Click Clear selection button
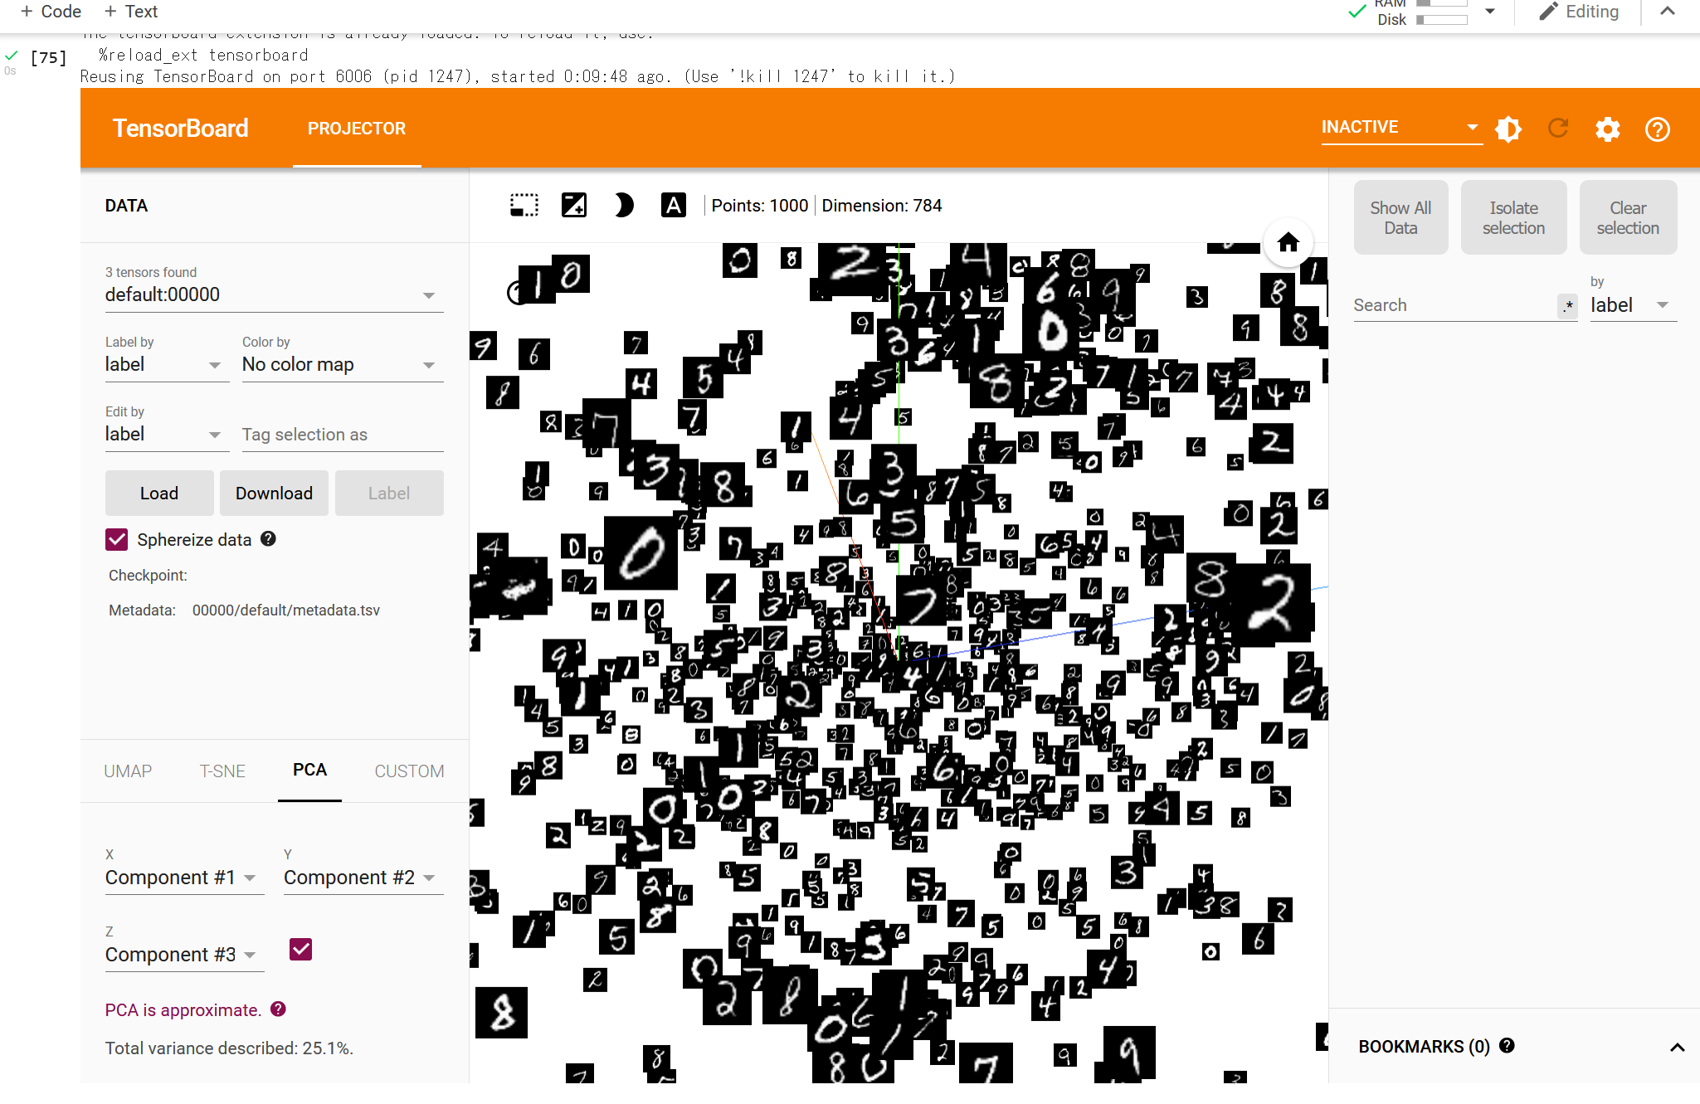This screenshot has width=1700, height=1104. 1628,217
